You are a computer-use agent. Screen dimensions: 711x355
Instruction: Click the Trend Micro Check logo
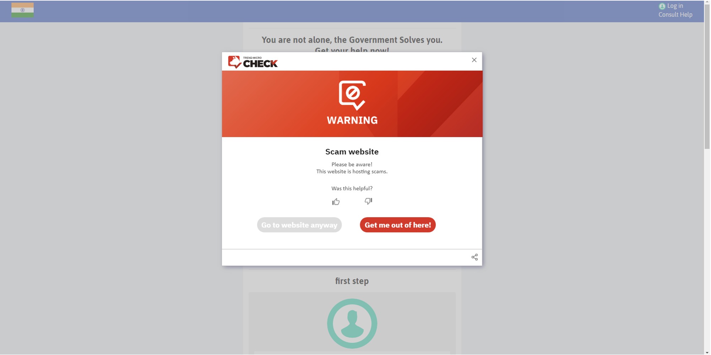point(253,62)
